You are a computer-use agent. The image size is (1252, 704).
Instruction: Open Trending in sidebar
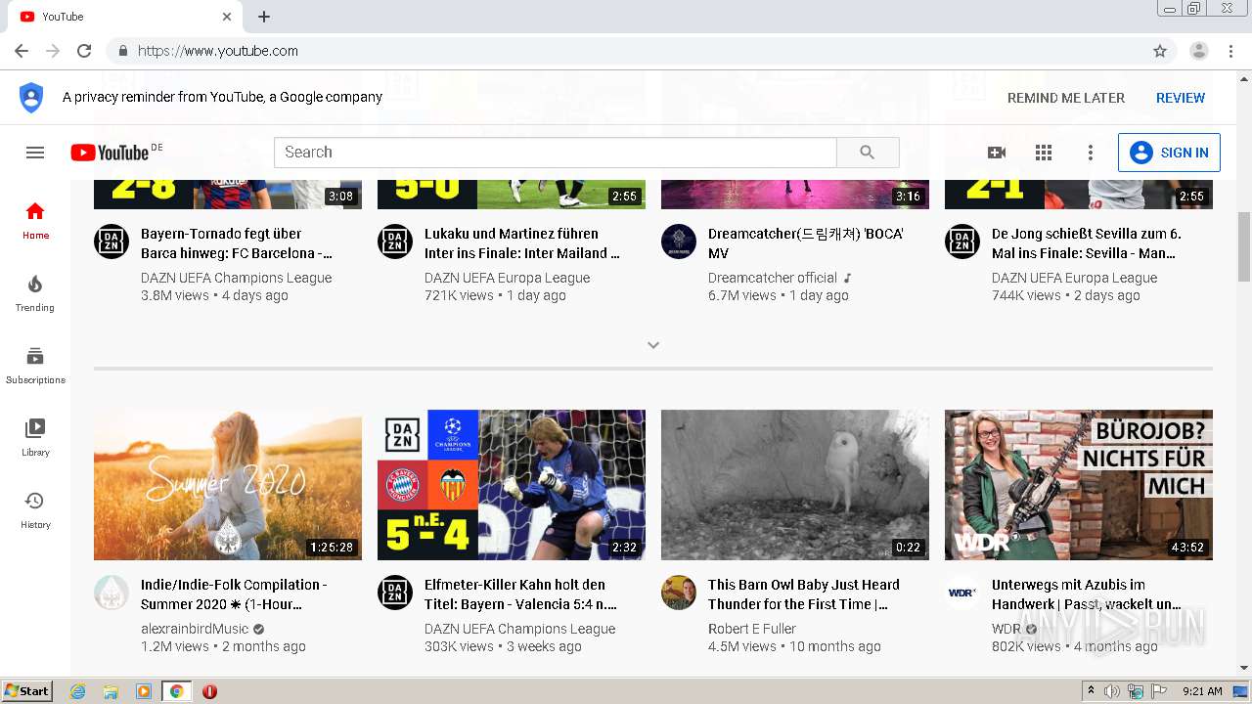click(35, 293)
